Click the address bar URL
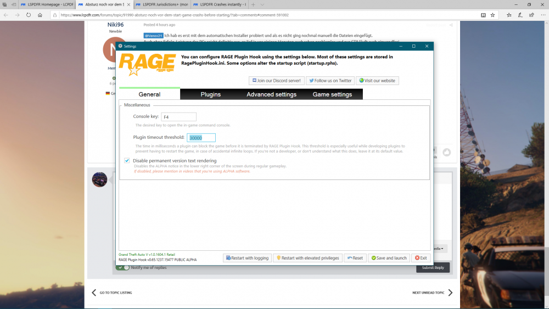 tap(175, 15)
